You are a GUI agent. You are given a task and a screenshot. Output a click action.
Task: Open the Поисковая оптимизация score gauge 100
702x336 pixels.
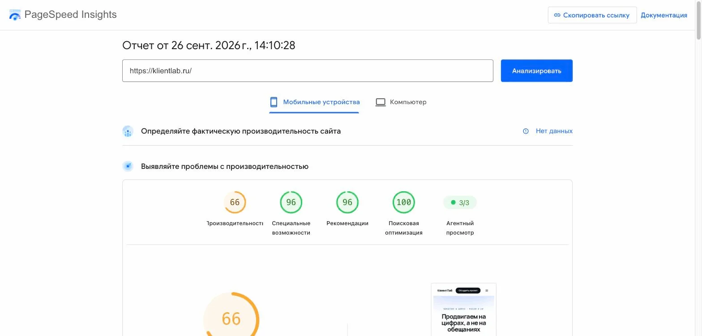coord(404,202)
